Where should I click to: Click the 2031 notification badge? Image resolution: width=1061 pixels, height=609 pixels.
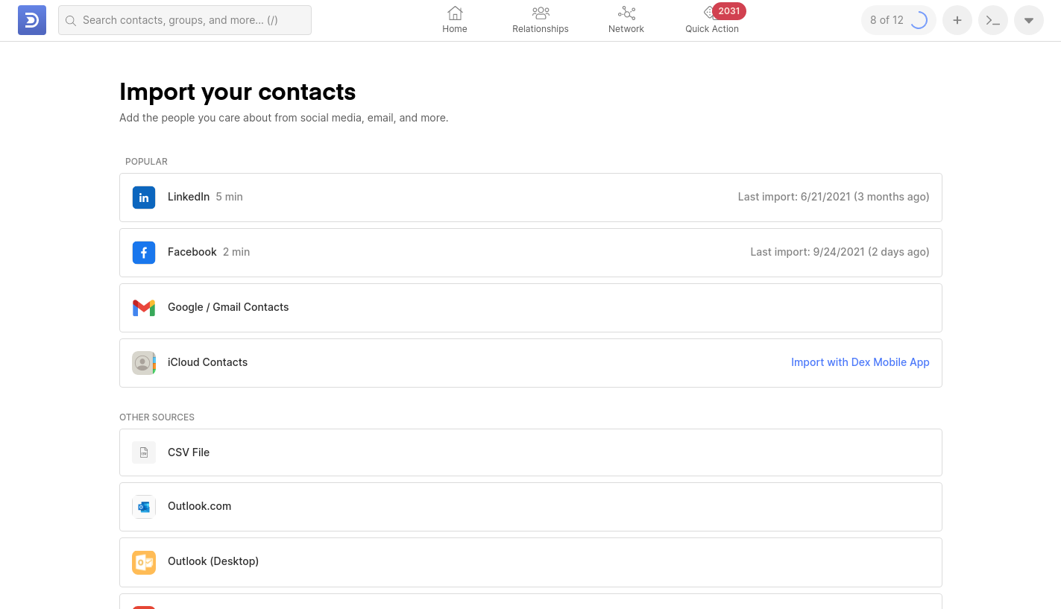tap(729, 11)
